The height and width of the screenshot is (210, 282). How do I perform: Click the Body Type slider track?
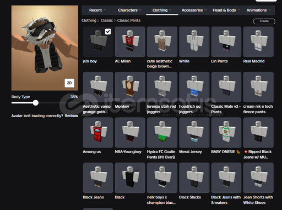pyautogui.click(x=45, y=103)
